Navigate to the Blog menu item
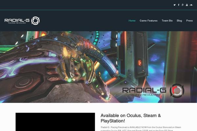 pos(179,21)
